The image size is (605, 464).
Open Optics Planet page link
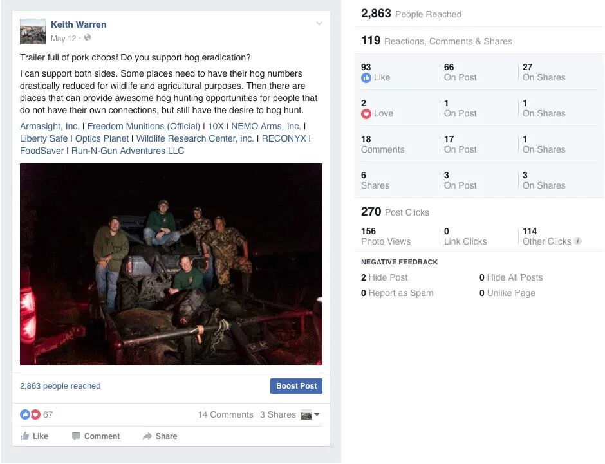pos(102,139)
